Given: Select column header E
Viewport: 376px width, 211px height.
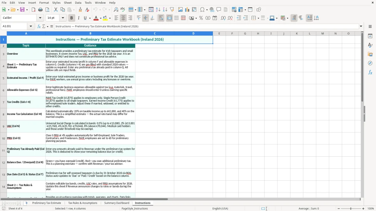Looking at the screenshot, I should click(x=219, y=33).
